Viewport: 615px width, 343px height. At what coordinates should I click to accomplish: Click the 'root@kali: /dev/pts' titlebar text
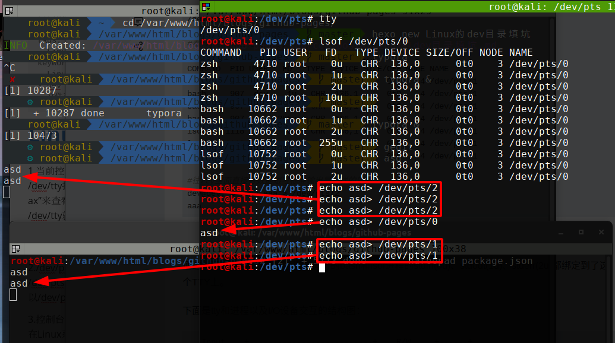547,7
